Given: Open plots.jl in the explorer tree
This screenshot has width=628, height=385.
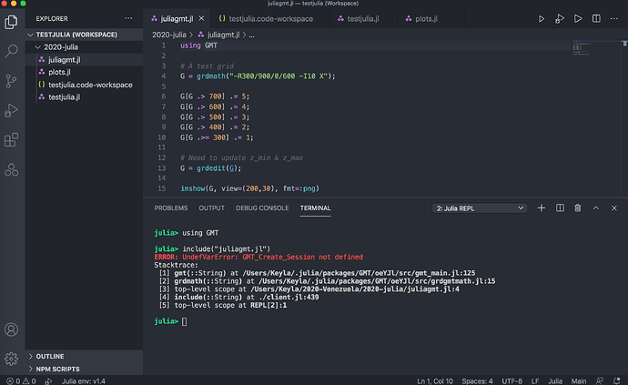Looking at the screenshot, I should click(x=84, y=72).
